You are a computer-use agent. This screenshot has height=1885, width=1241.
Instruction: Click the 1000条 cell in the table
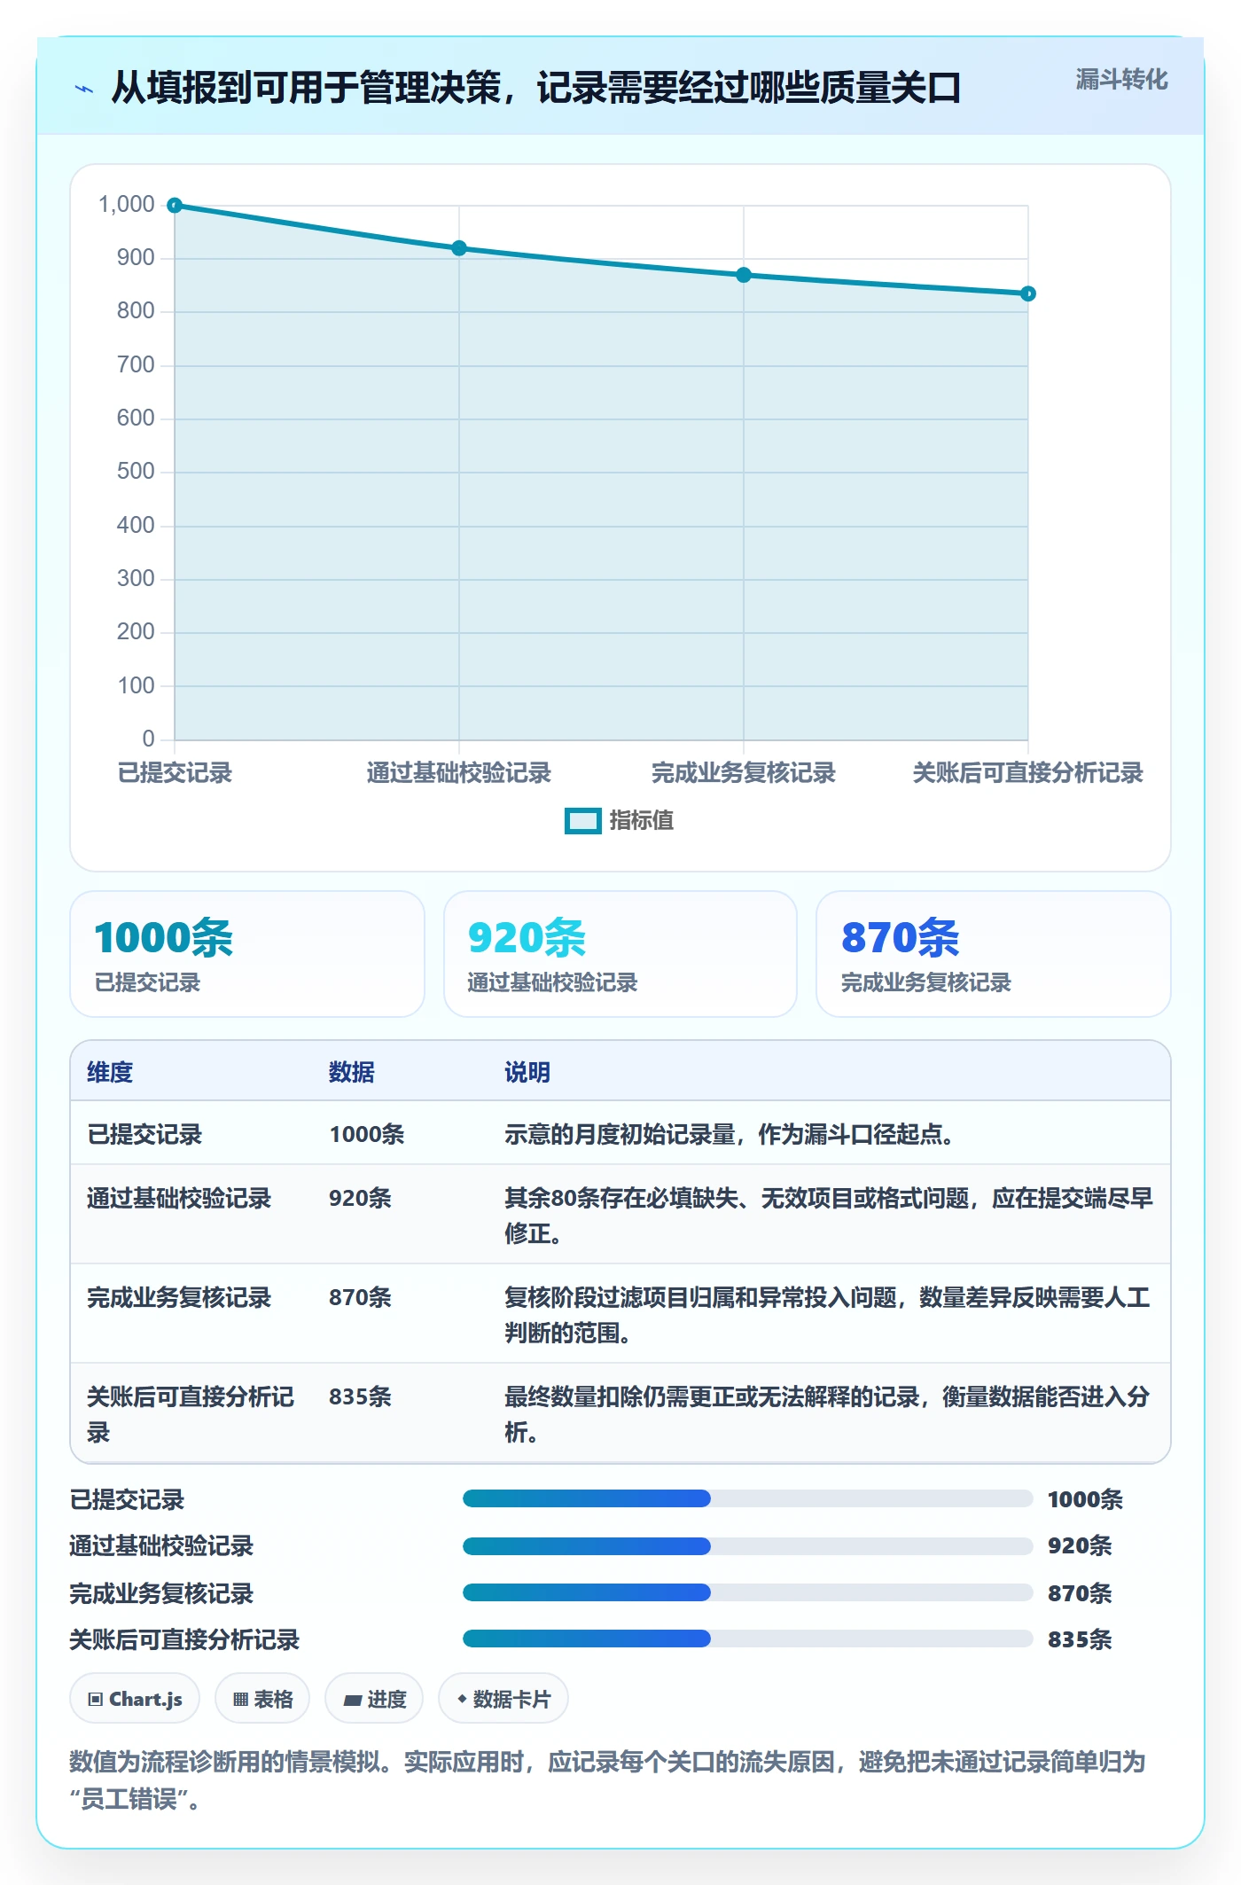pyautogui.click(x=367, y=1134)
